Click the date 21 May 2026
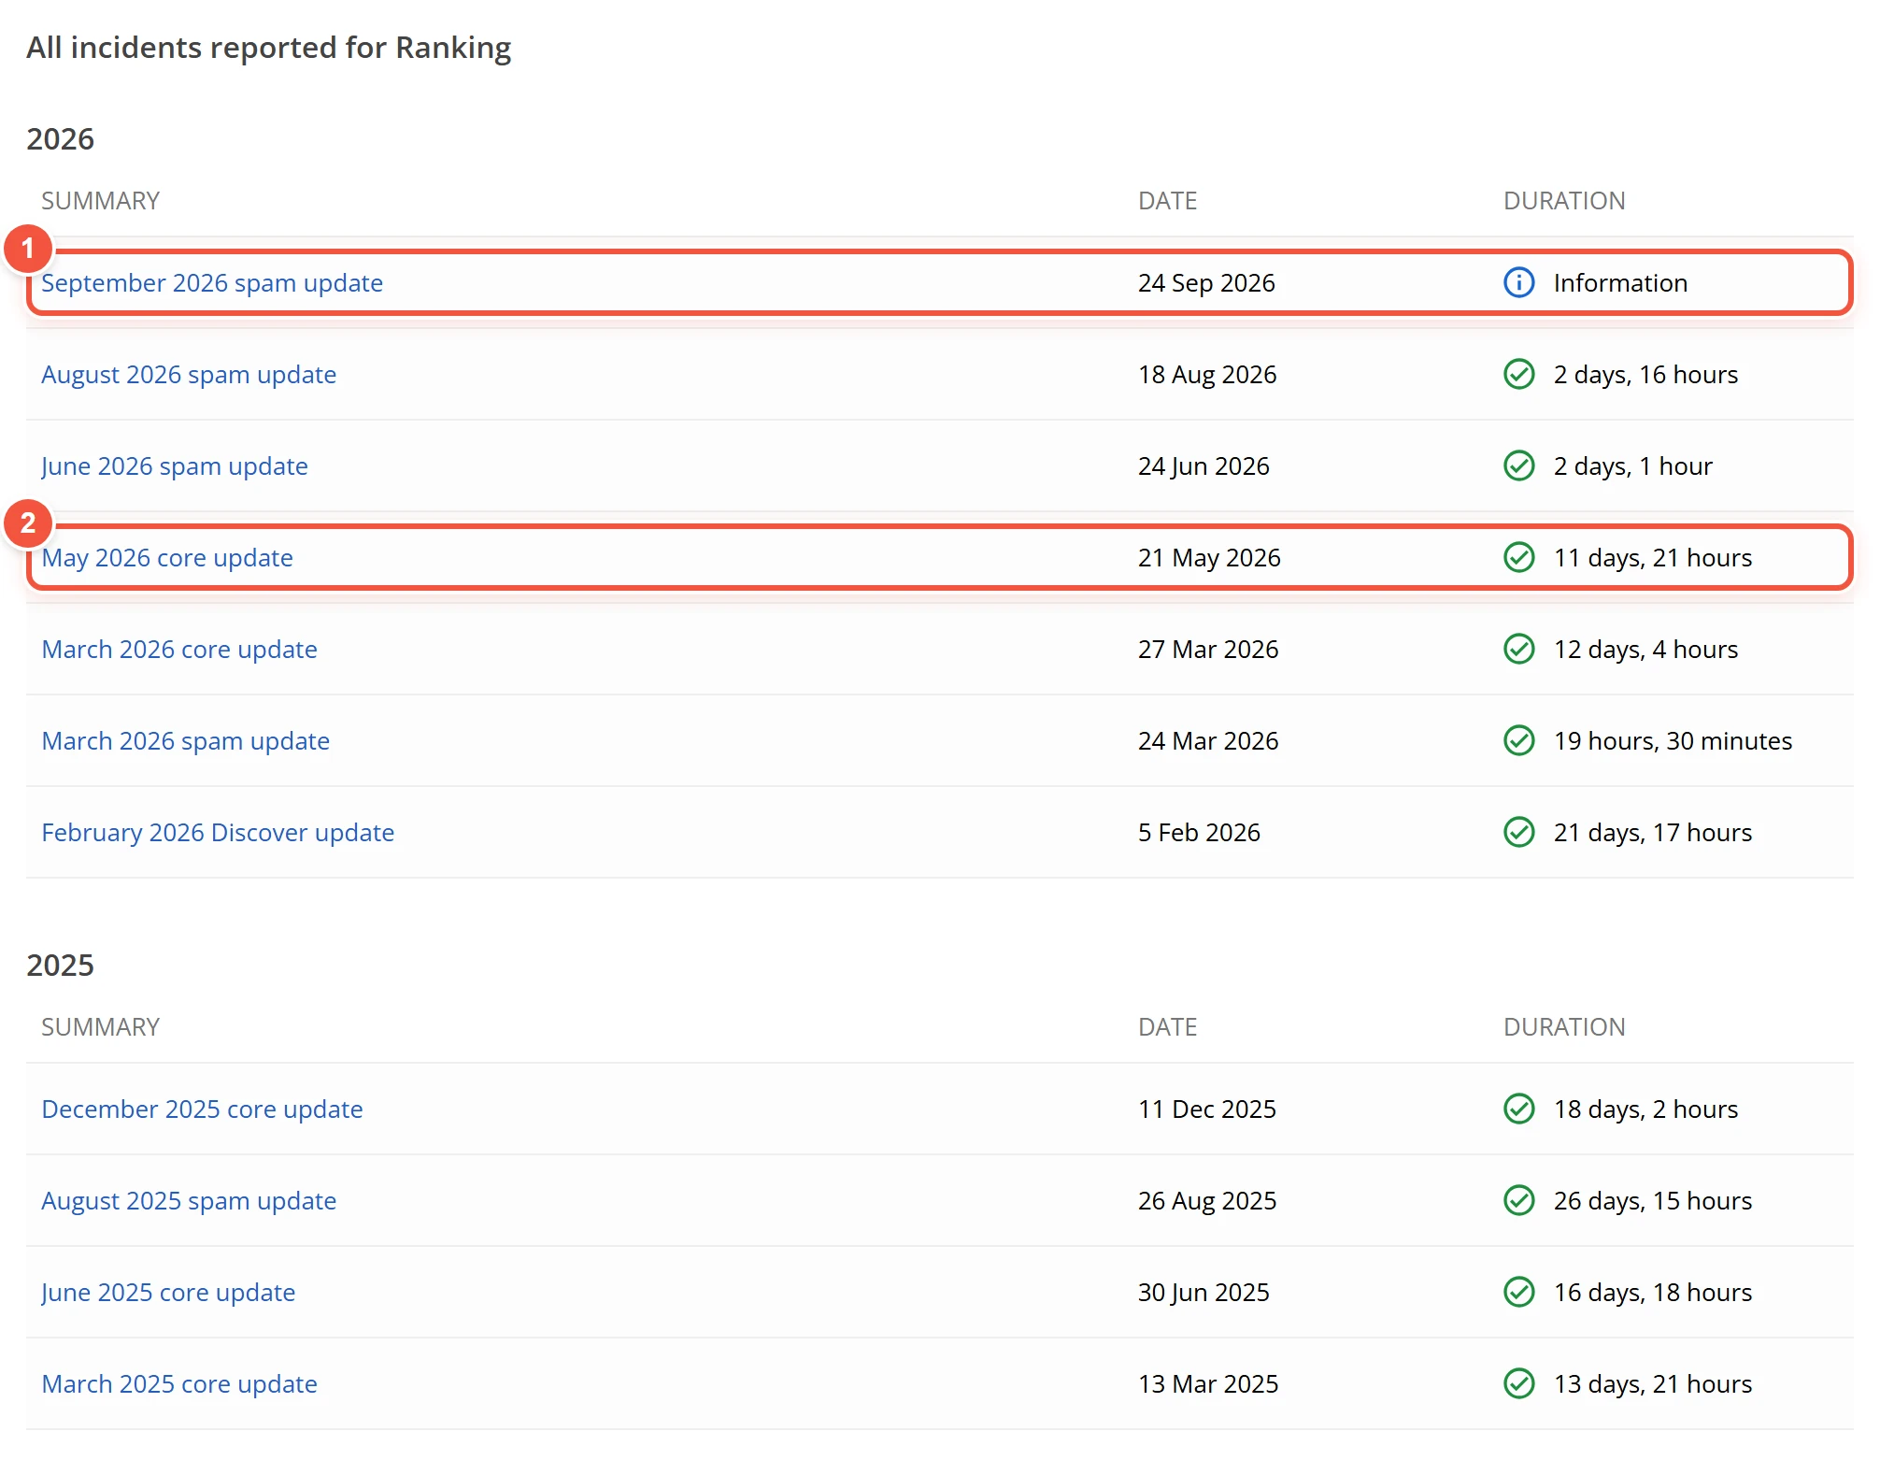Image resolution: width=1880 pixels, height=1460 pixels. coord(1209,558)
